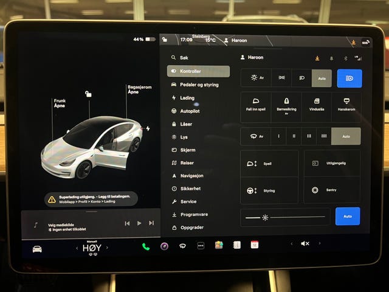Tap Haroon profile in top status bar

235,40
